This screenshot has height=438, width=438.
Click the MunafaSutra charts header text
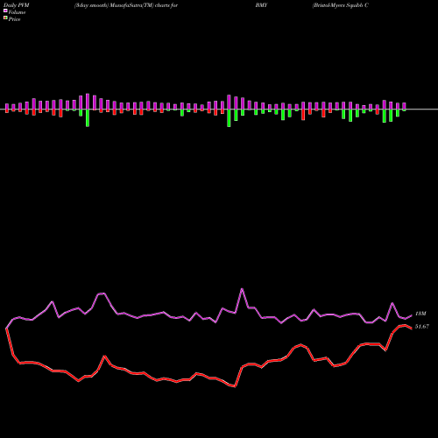pos(126,5)
